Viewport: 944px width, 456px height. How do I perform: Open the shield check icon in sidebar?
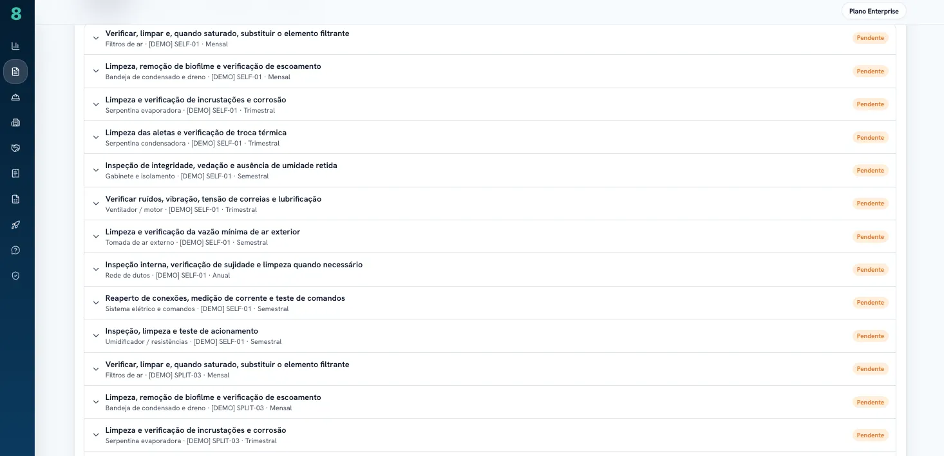click(x=15, y=276)
